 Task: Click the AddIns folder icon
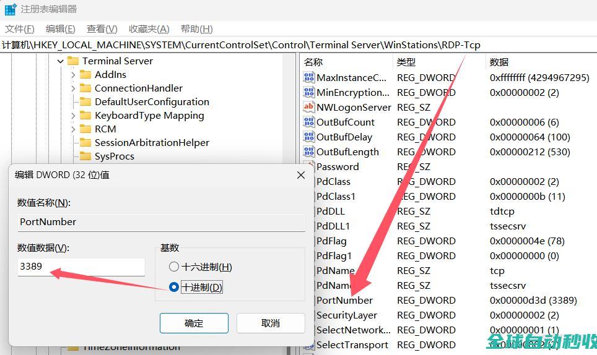tap(85, 74)
